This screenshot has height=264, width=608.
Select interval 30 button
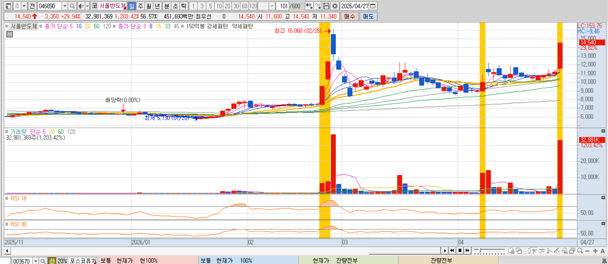[x=236, y=6]
